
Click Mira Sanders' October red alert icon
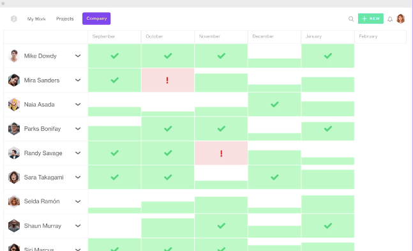167,80
